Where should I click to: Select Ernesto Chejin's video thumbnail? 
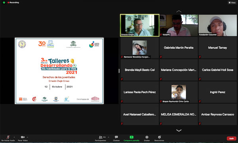140,25
